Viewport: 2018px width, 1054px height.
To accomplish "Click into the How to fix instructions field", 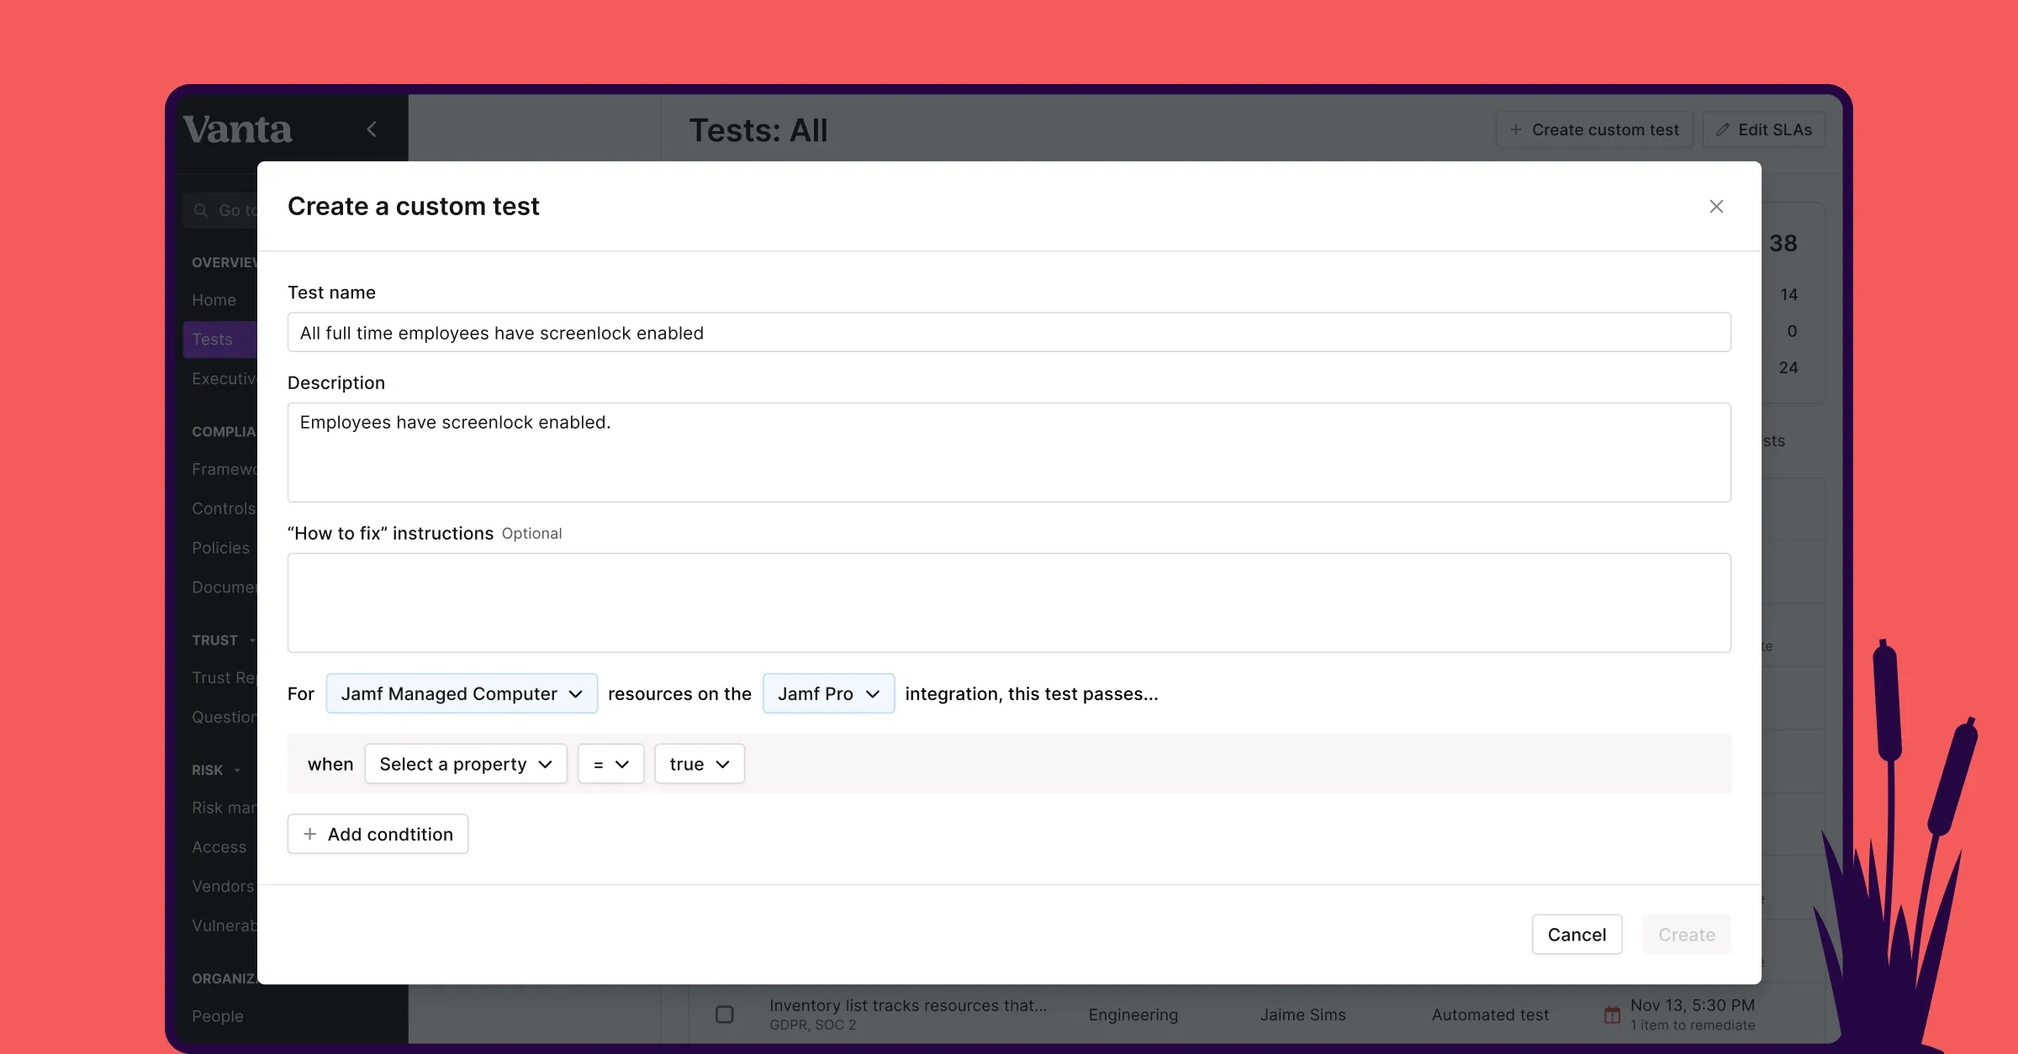I will tap(1009, 602).
